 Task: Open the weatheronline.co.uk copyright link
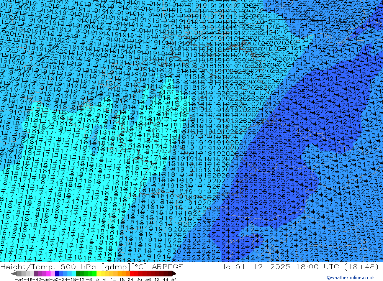tap(350, 278)
